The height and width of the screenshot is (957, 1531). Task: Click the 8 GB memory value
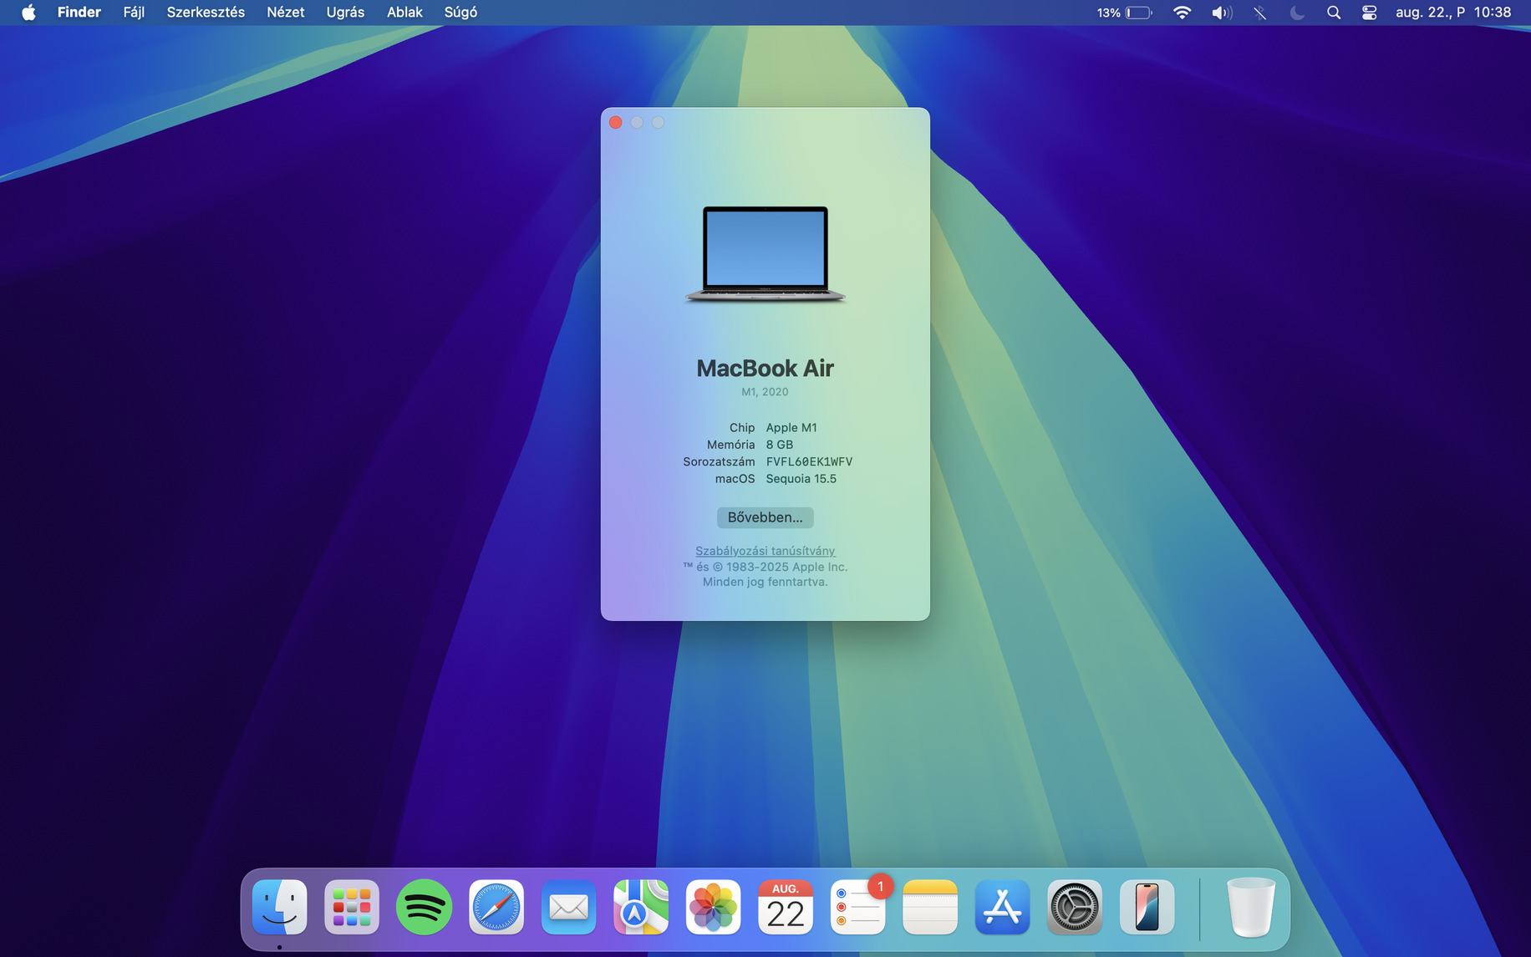coord(779,445)
